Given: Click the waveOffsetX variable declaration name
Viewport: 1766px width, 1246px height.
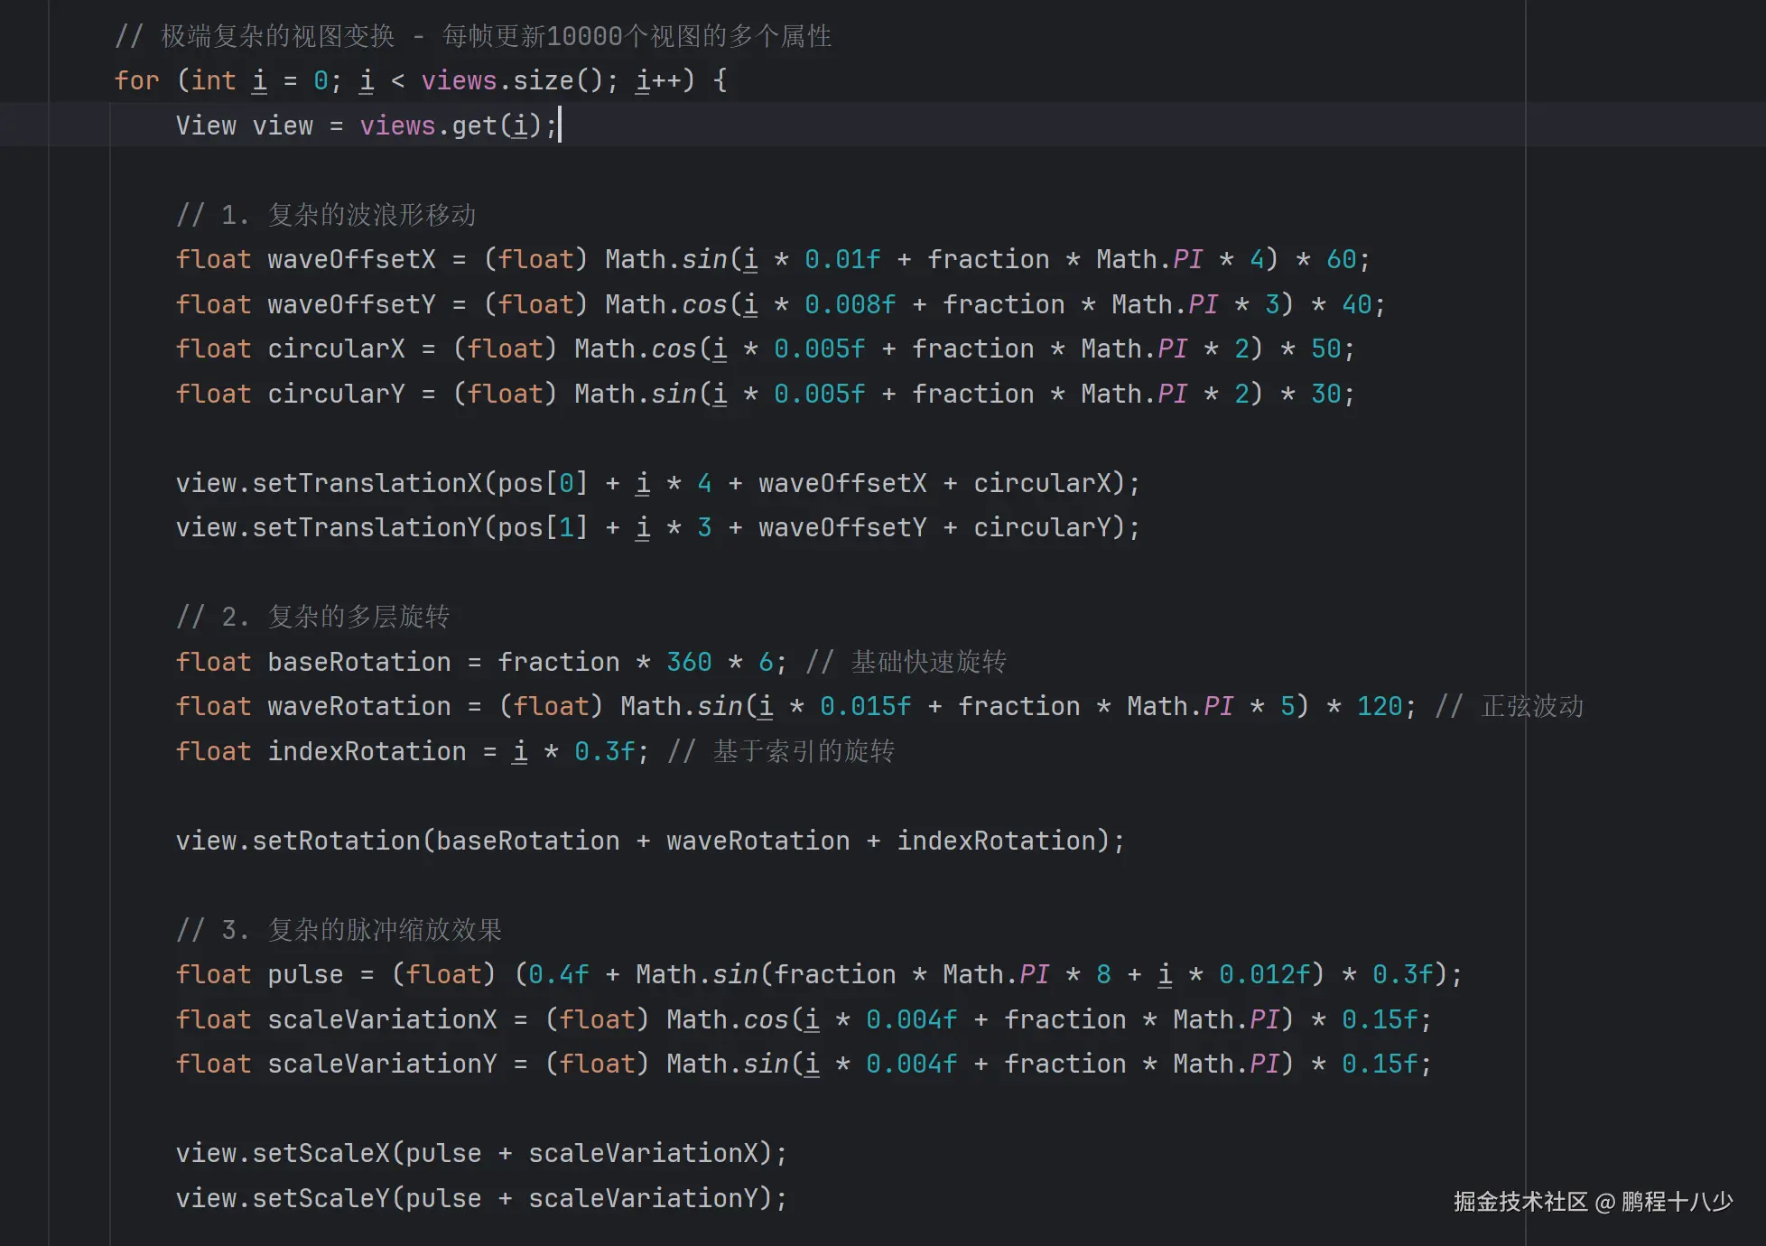Looking at the screenshot, I should 351,260.
